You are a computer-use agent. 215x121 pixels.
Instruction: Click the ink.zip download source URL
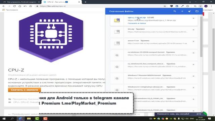[x=158, y=32]
